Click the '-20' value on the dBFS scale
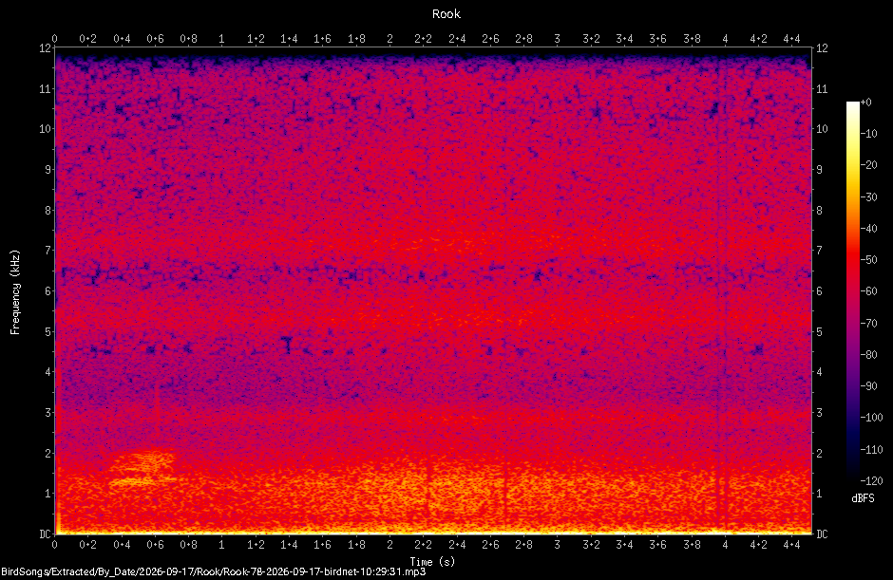Screen dimensions: 893x580 869,165
